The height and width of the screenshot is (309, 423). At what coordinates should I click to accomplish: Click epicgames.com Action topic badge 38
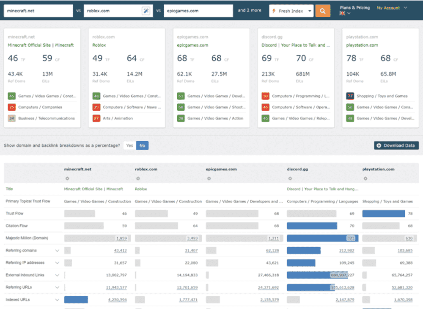[x=181, y=118]
